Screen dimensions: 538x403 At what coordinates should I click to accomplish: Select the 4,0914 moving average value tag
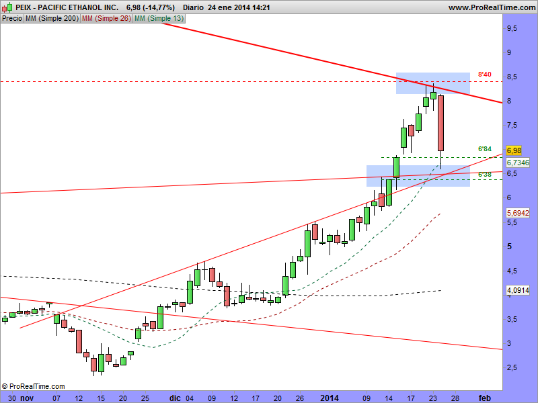pos(518,291)
